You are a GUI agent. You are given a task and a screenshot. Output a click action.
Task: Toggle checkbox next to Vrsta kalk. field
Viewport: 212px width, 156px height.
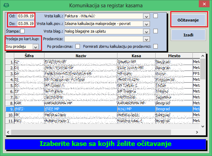(x=156, y=16)
